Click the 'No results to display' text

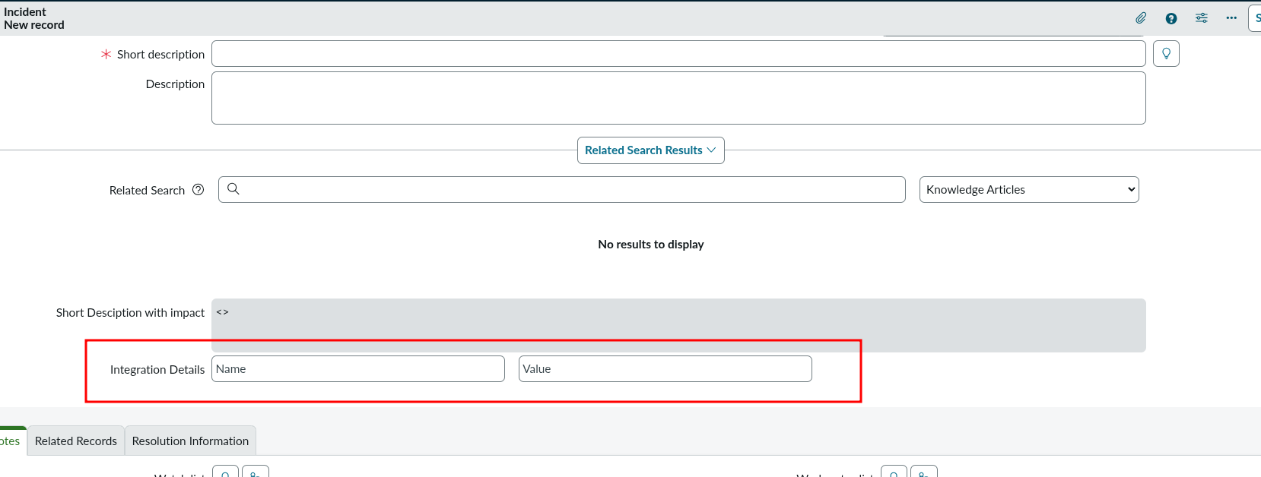651,245
